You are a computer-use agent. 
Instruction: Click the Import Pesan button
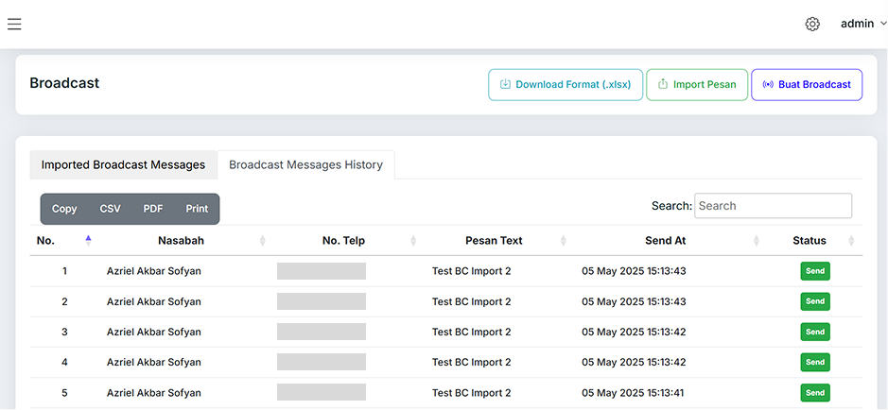[697, 85]
